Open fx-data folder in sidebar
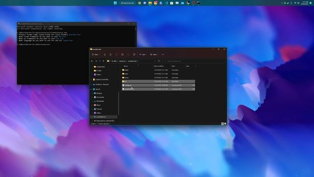Screen dimensions: 314x177 pos(98,71)
